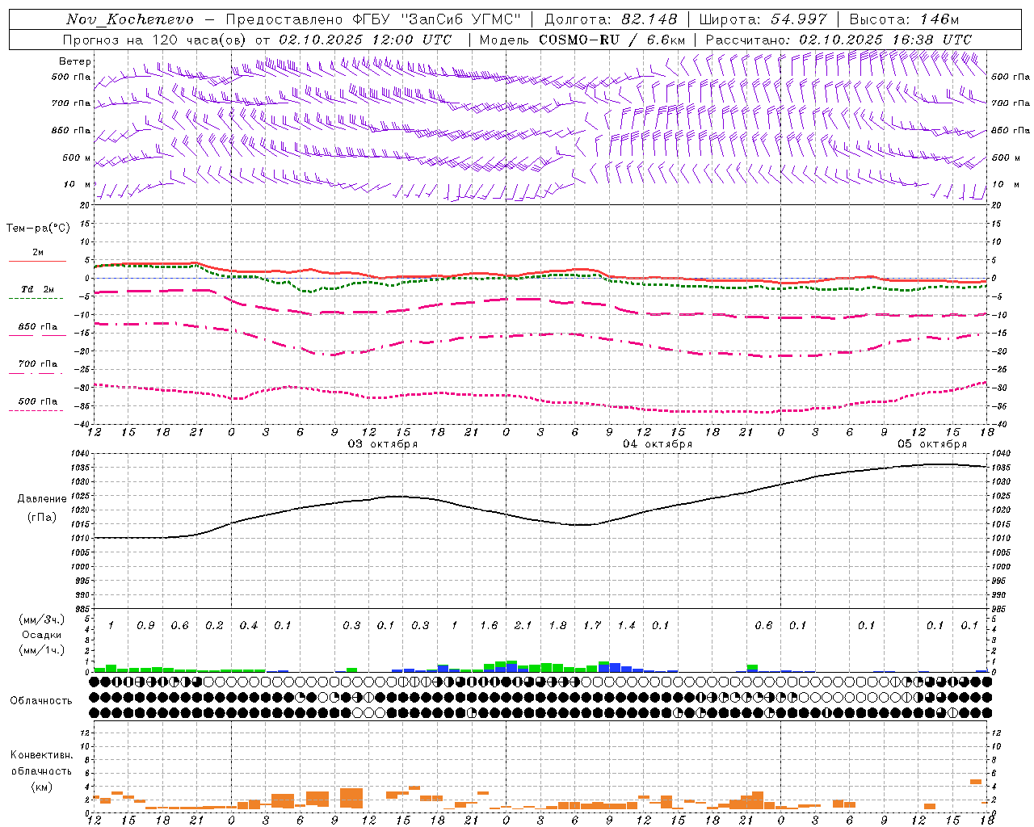Viewport: 1034px width, 827px height.
Task: Click the 3-hour precipitation value 0.4
Action: tap(249, 626)
